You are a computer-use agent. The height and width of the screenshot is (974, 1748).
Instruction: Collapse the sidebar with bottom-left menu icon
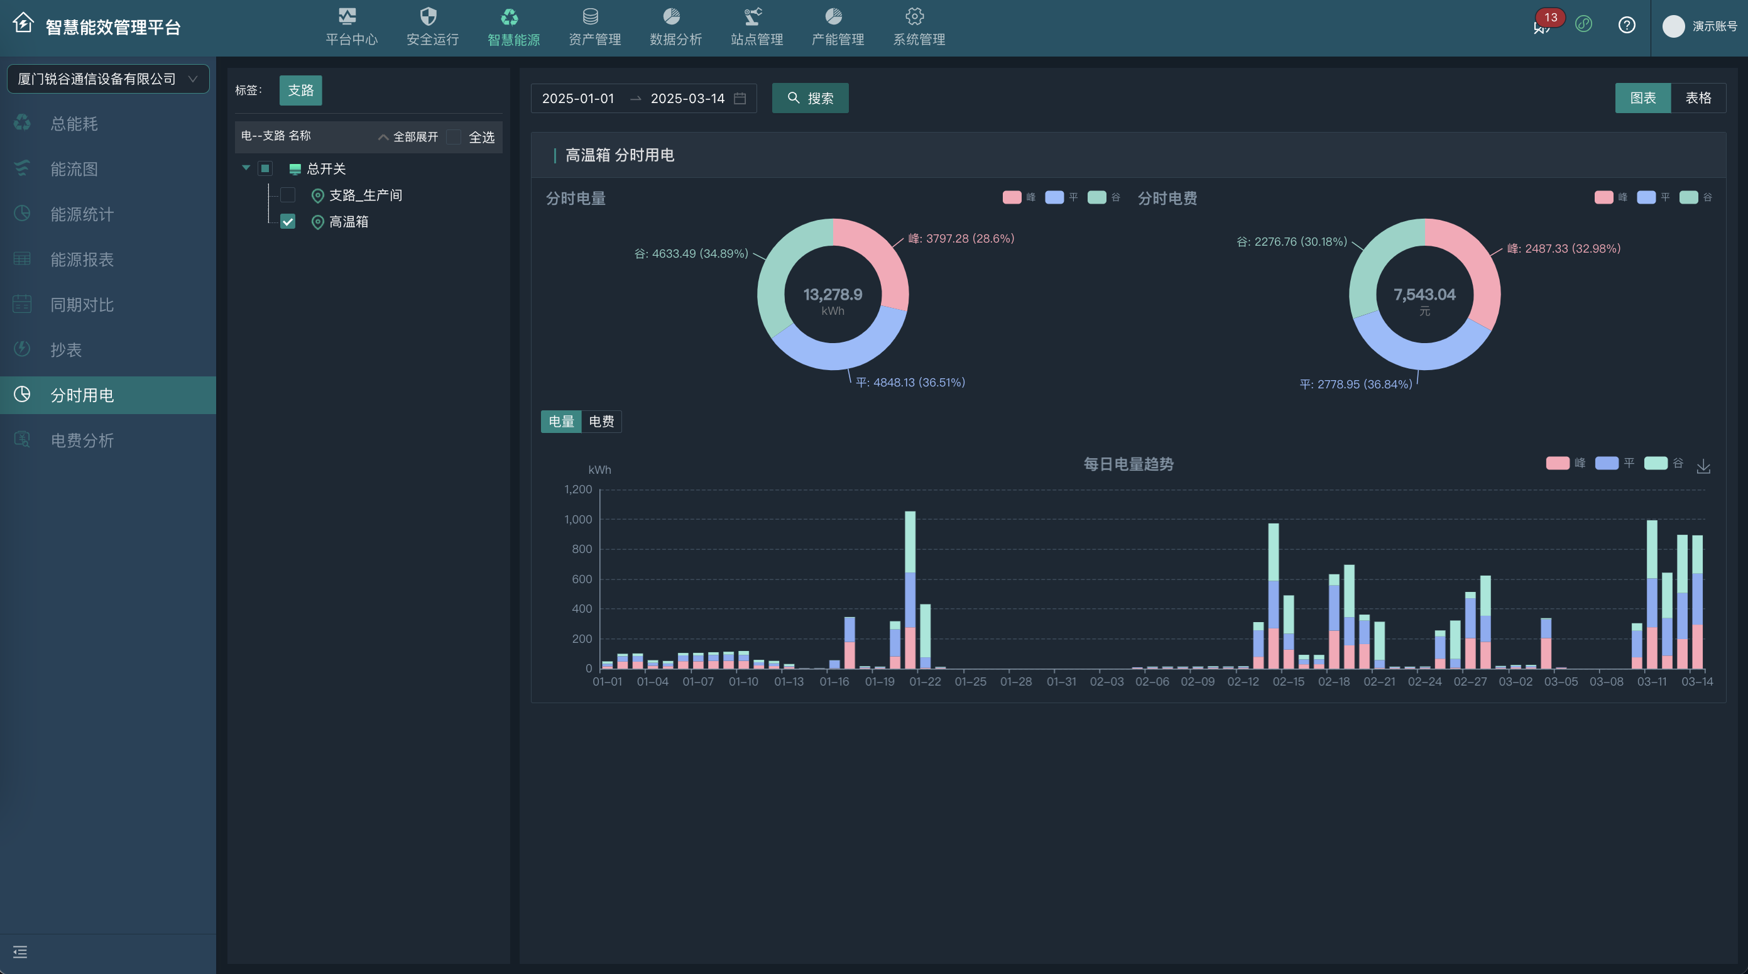point(20,951)
